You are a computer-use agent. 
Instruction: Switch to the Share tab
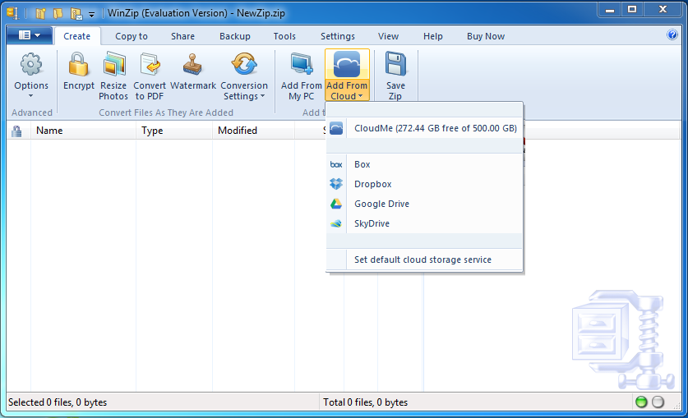tap(183, 36)
